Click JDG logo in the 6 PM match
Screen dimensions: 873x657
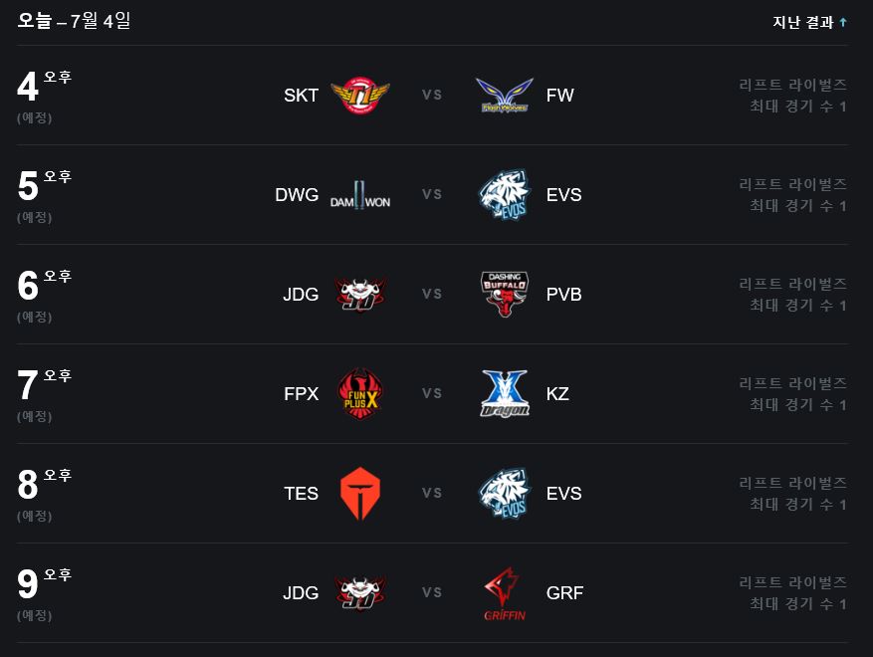359,295
